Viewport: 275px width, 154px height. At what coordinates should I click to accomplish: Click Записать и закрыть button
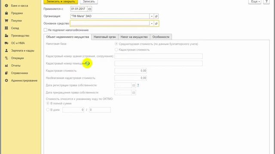click(x=61, y=2)
